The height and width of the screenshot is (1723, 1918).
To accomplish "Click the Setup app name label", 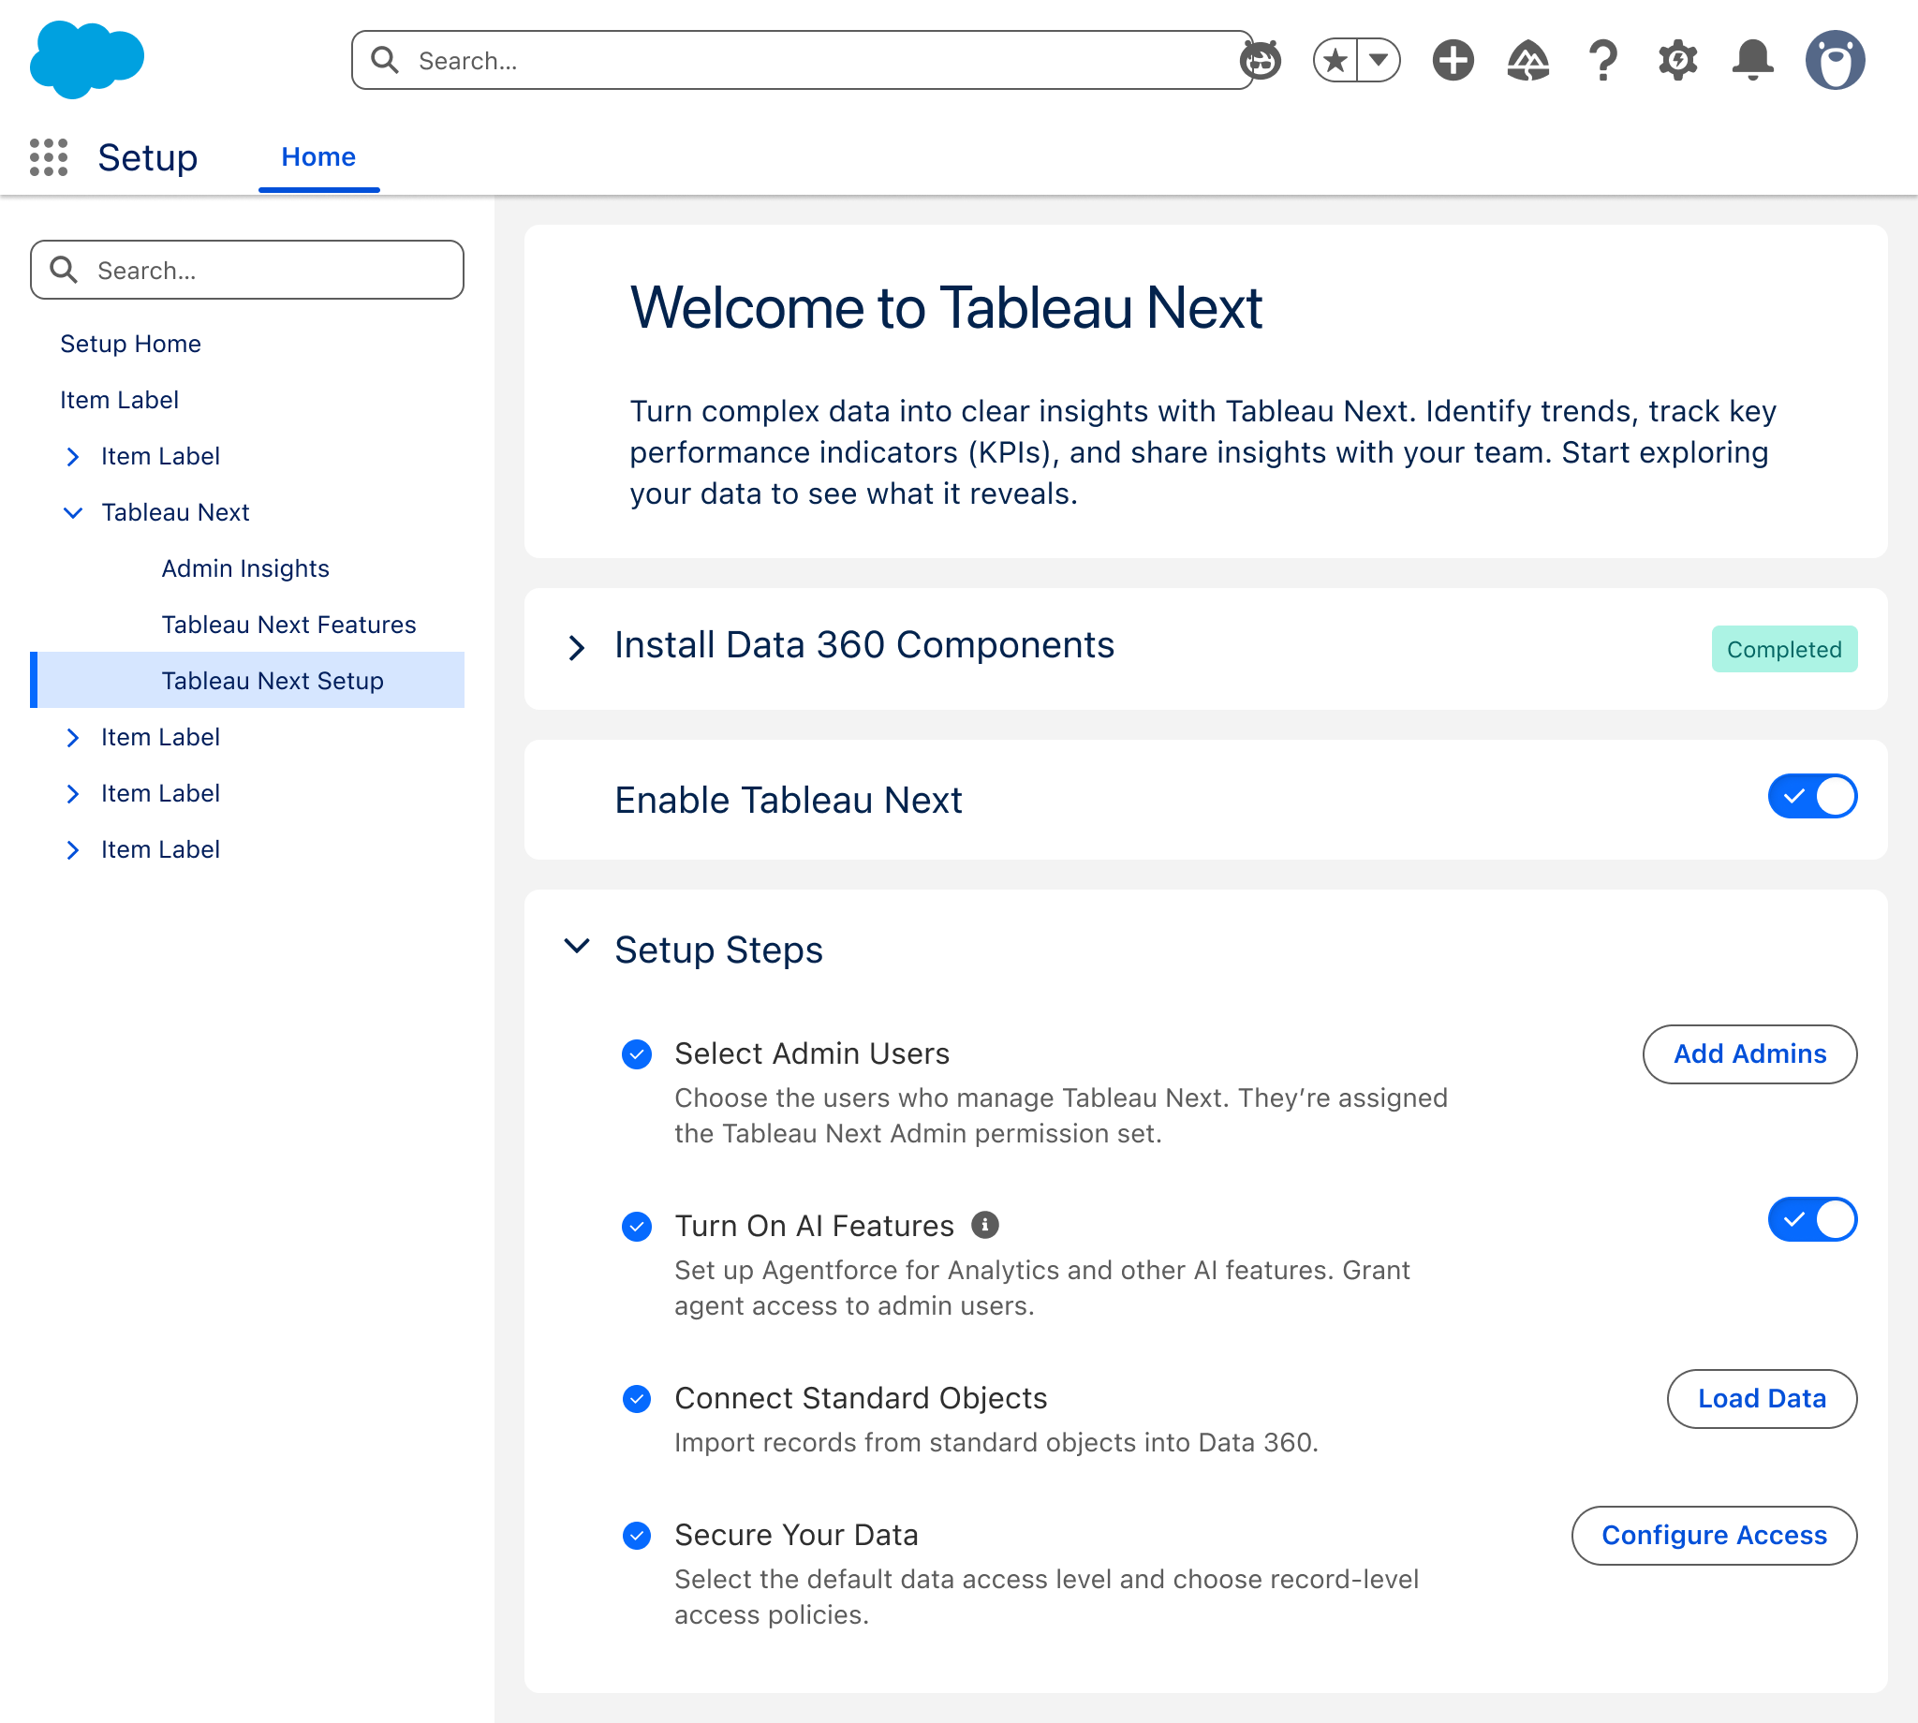I will [x=148, y=157].
